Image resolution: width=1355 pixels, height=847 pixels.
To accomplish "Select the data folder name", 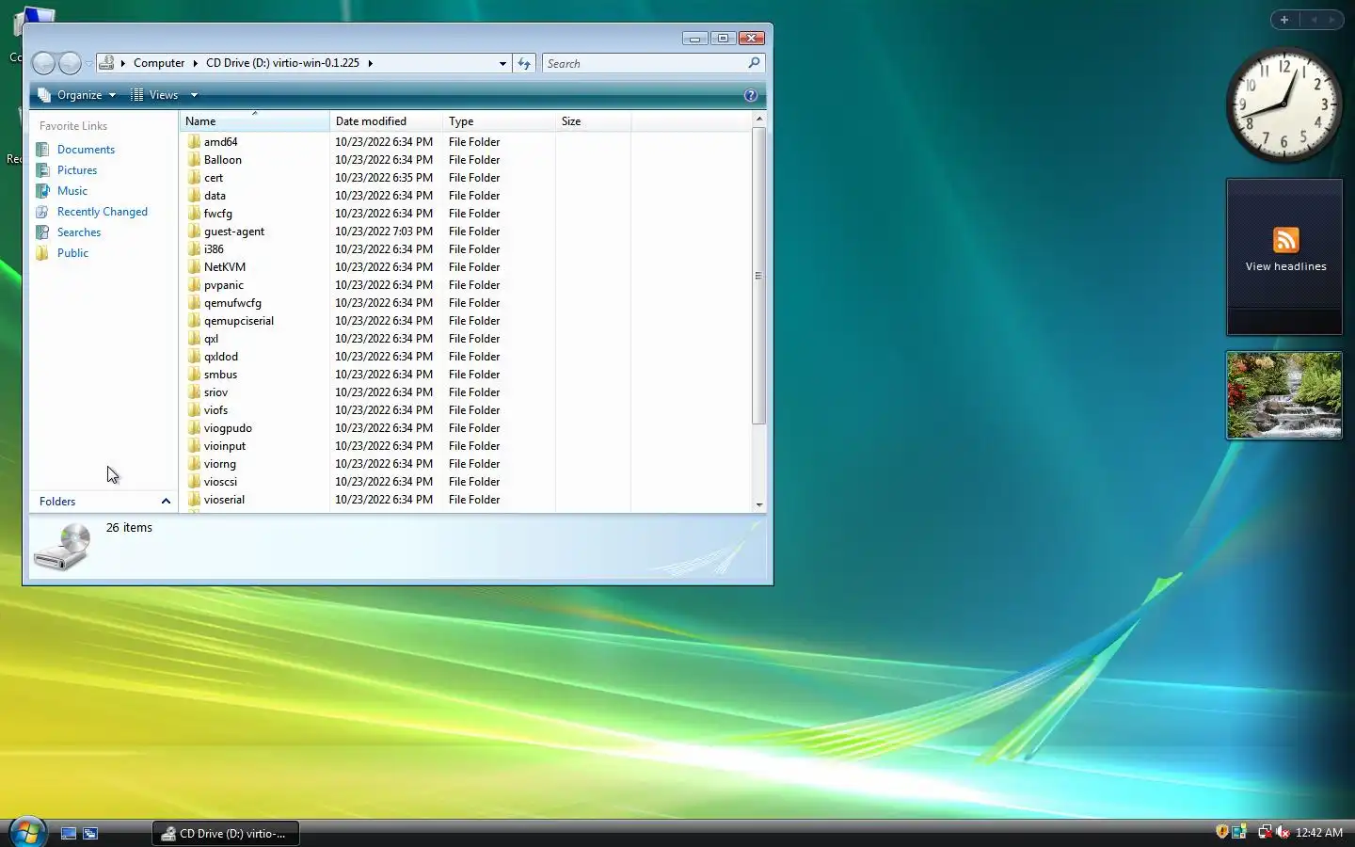I will point(215,196).
